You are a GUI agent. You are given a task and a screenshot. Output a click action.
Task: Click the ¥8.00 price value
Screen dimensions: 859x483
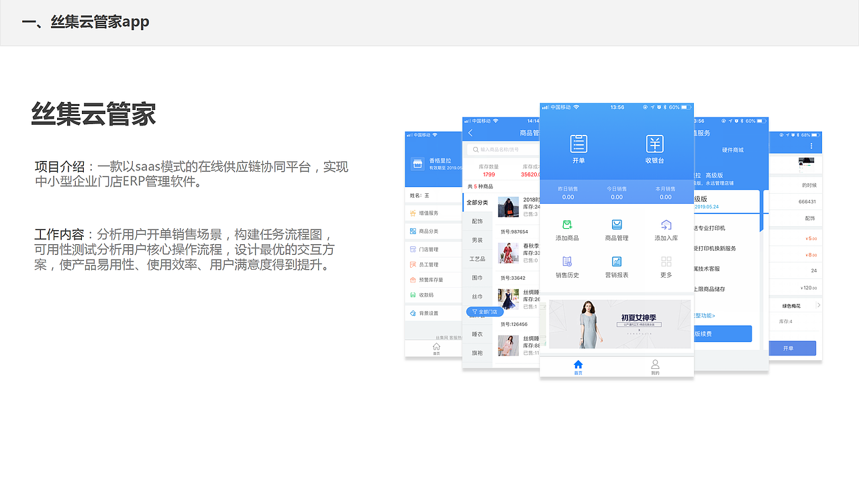pyautogui.click(x=811, y=254)
